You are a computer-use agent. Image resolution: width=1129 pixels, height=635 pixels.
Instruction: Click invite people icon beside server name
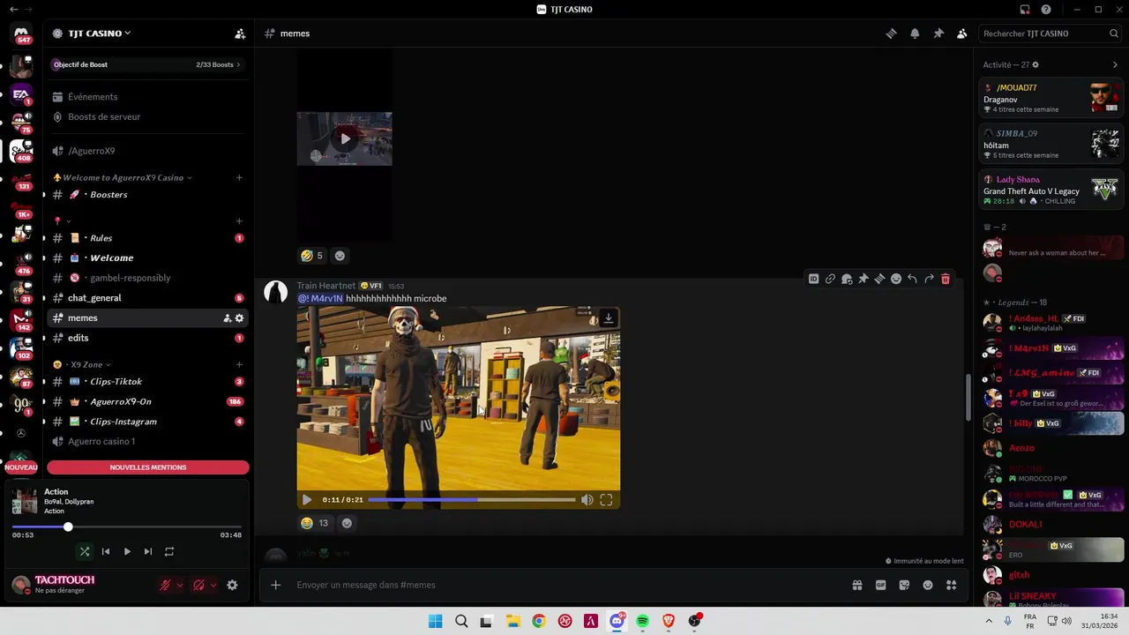click(x=240, y=34)
